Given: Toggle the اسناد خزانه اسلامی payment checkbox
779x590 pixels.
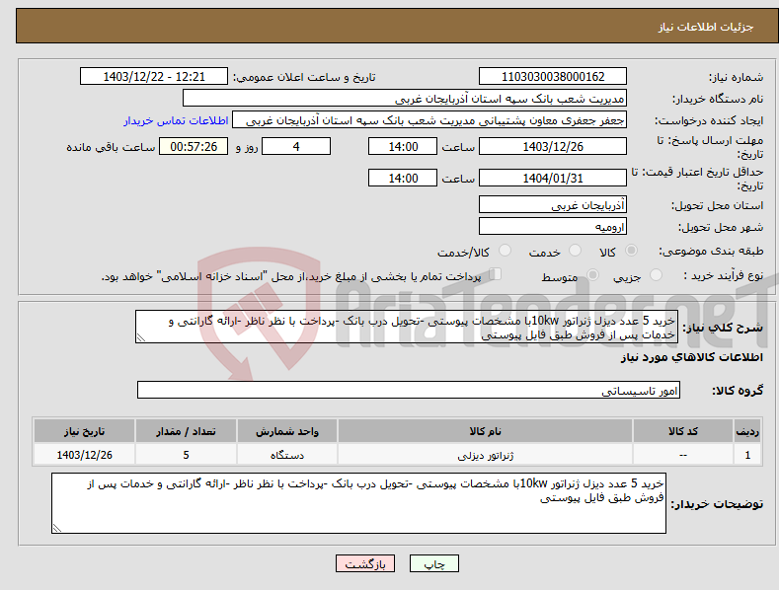Looking at the screenshot, I should click(496, 274).
